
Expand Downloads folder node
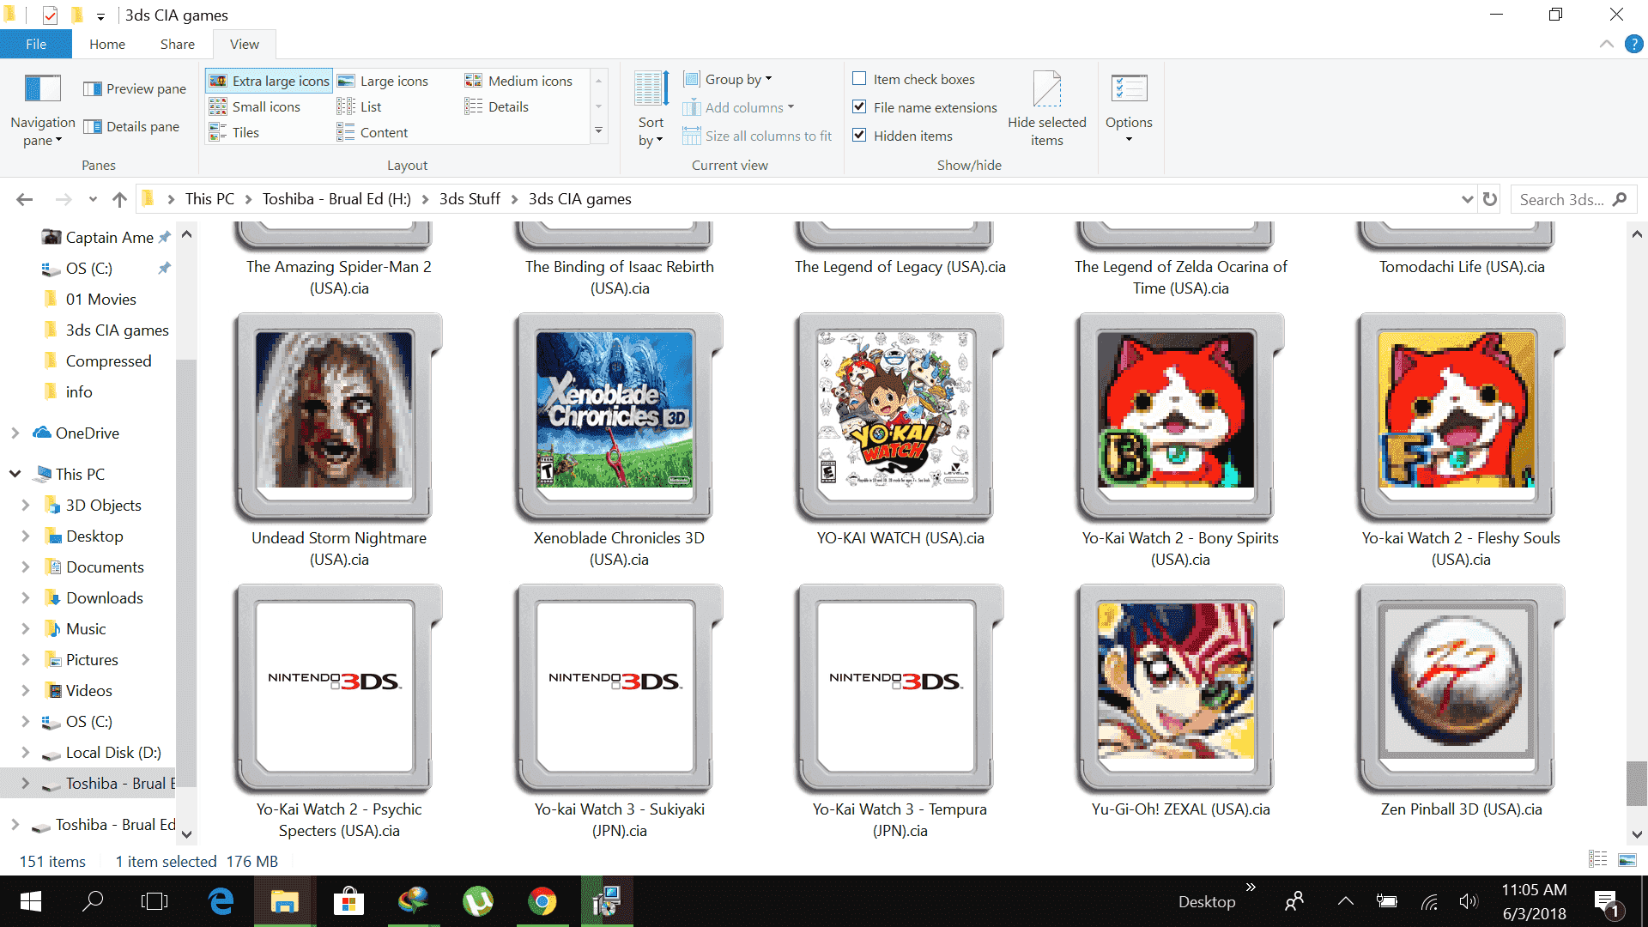(26, 598)
